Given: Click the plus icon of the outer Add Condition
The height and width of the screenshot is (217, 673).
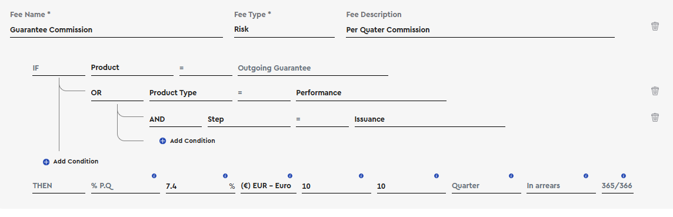Looking at the screenshot, I should point(46,162).
